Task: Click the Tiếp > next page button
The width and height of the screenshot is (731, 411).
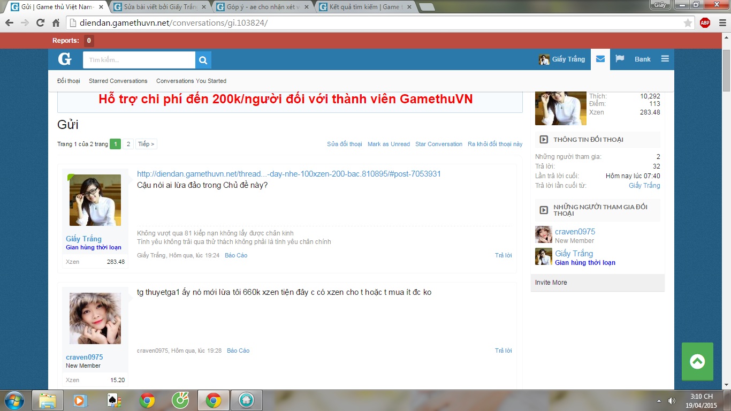Action: 146,144
